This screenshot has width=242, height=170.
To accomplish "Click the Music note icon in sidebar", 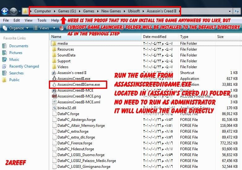I will 4,60.
